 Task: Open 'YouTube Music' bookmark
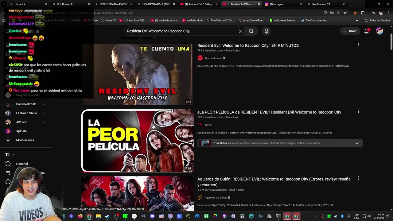coord(193,21)
